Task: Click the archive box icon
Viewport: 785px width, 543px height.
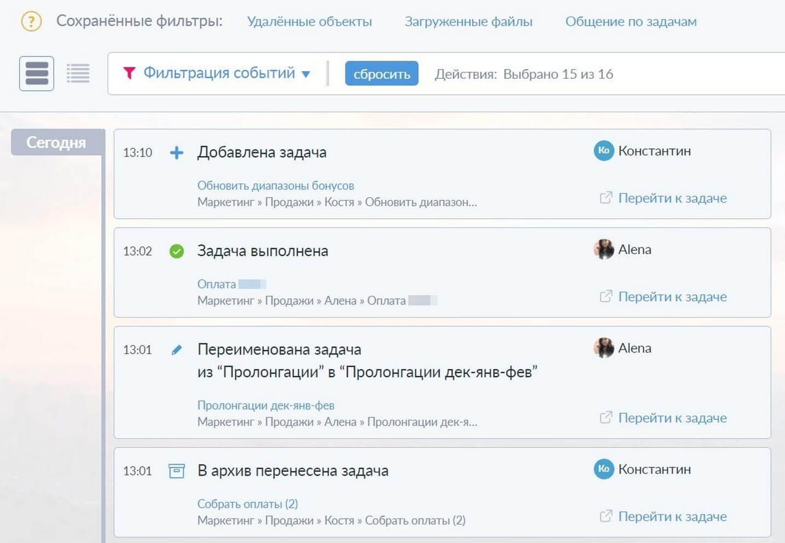Action: tap(176, 471)
